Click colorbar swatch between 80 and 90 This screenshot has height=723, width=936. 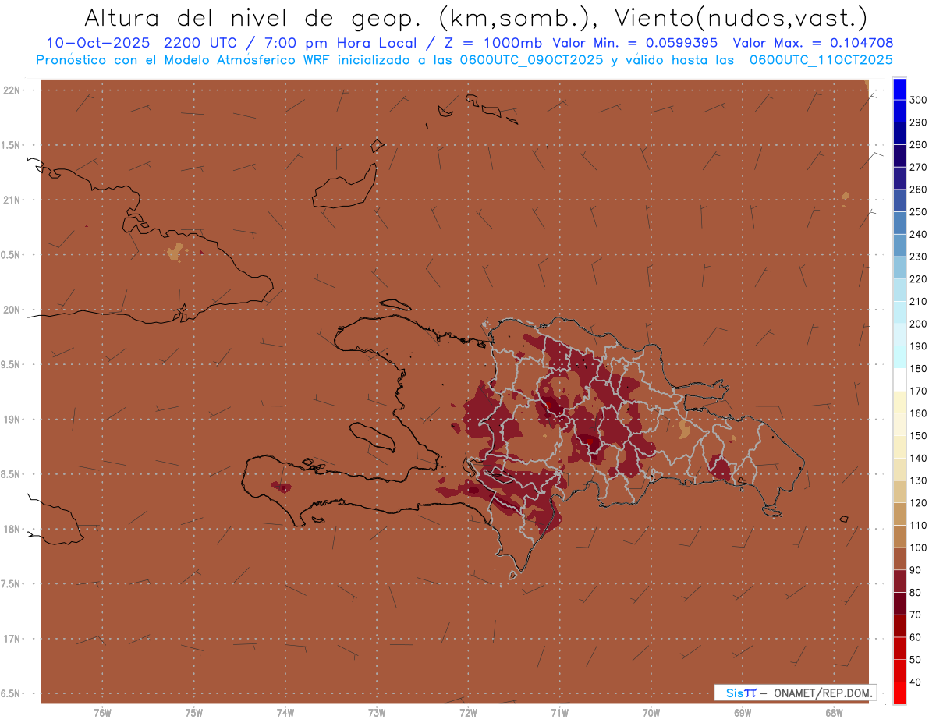click(899, 581)
